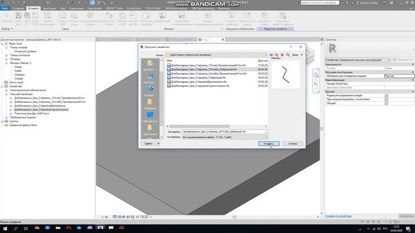The width and height of the screenshot is (415, 233).
Task: Click the taskbar search icon
Action: (16, 228)
